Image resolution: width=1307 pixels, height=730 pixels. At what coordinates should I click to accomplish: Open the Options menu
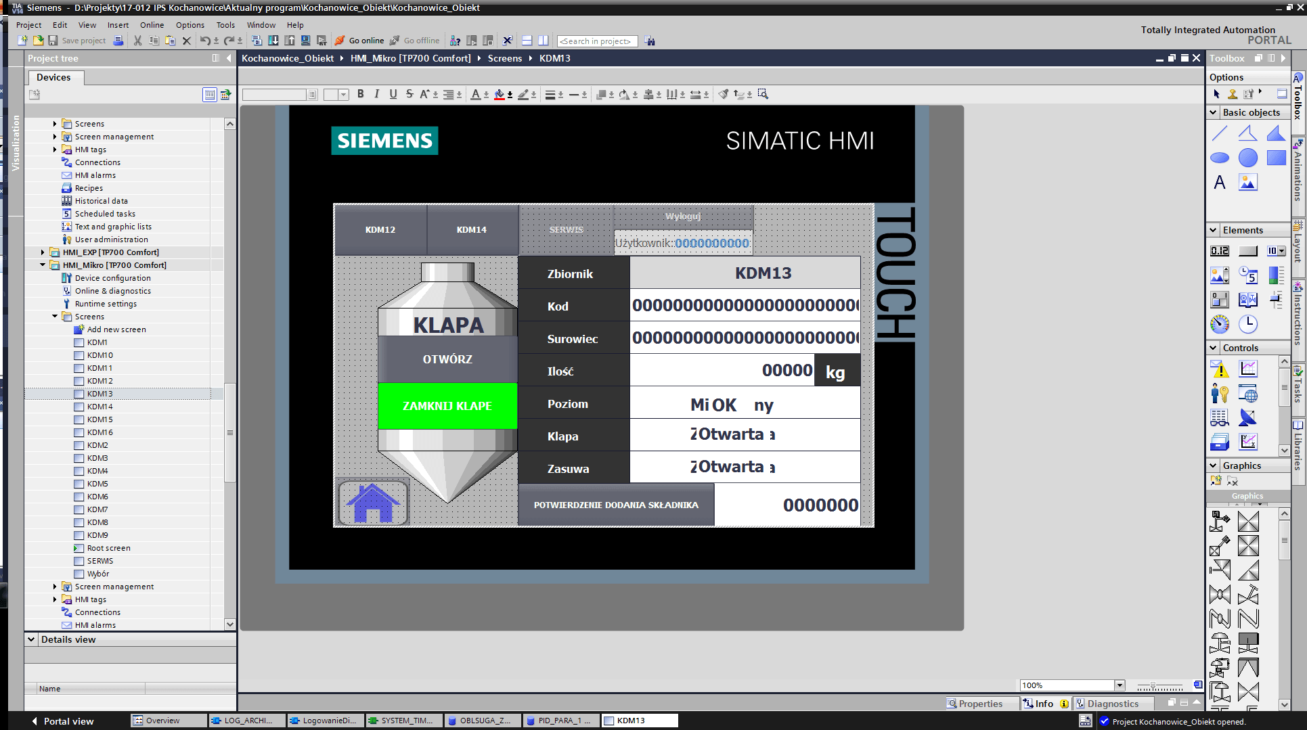(x=190, y=25)
